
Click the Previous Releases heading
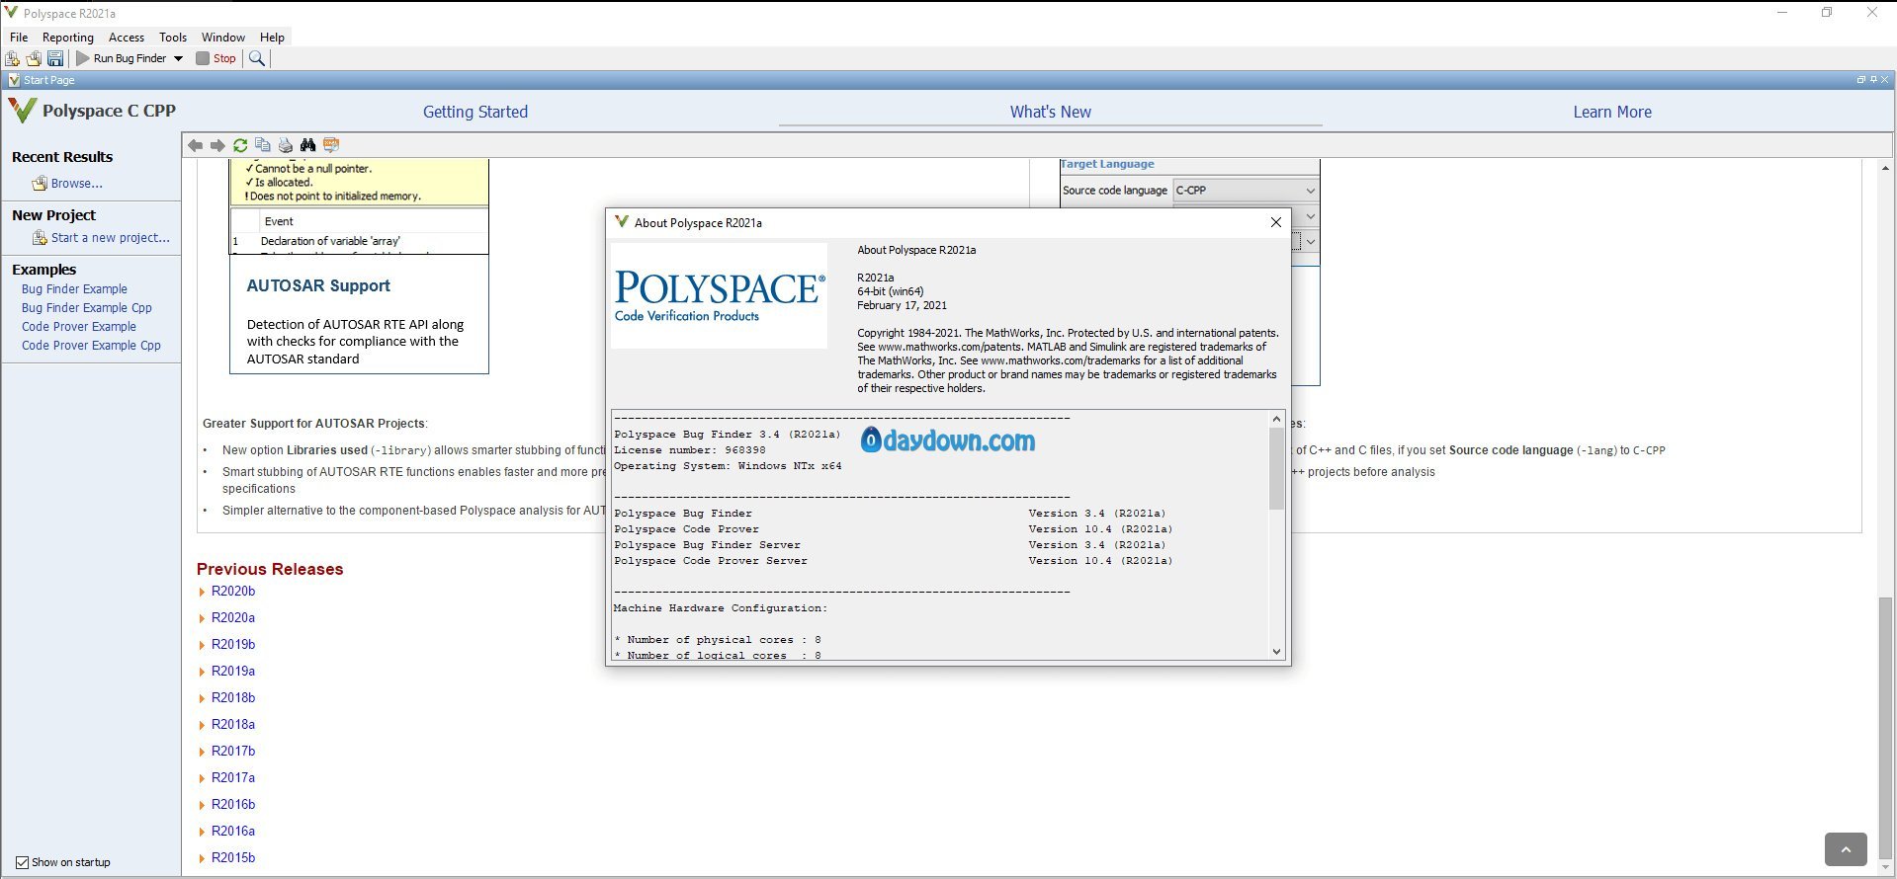click(x=270, y=569)
